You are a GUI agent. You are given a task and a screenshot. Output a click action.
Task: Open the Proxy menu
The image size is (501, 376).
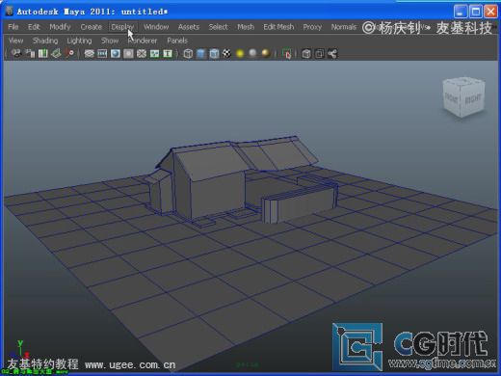coord(312,27)
